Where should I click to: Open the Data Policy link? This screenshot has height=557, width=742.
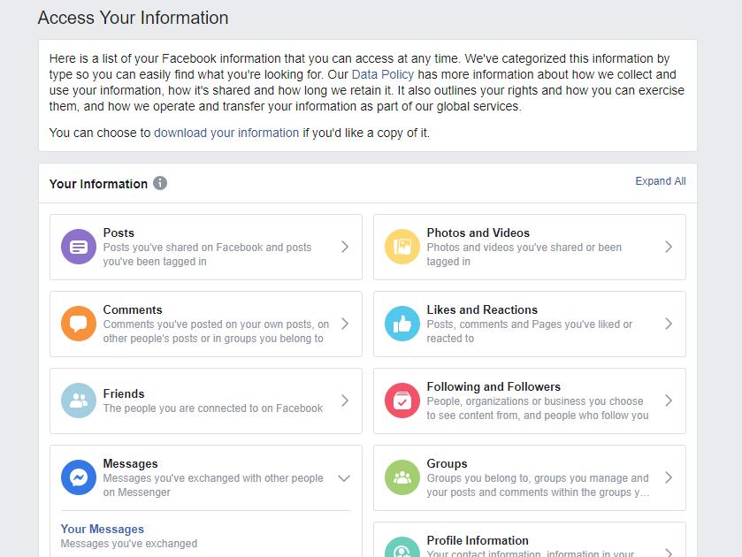tap(383, 74)
